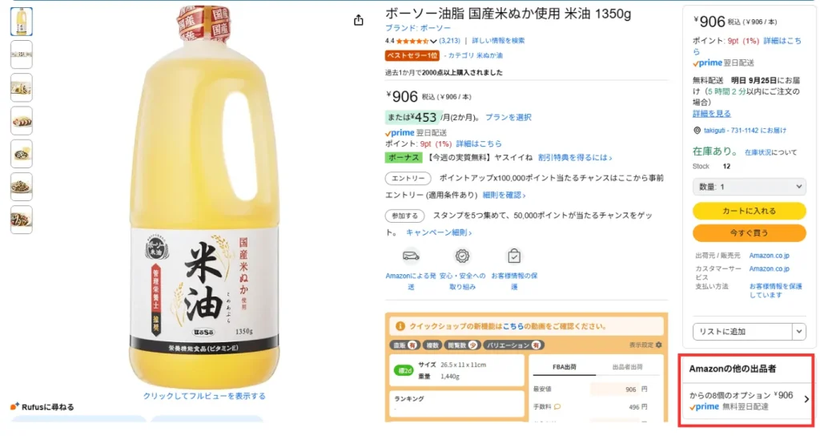The image size is (820, 440).
Task: Click the comment icon next to 手数料
Action: click(x=557, y=406)
